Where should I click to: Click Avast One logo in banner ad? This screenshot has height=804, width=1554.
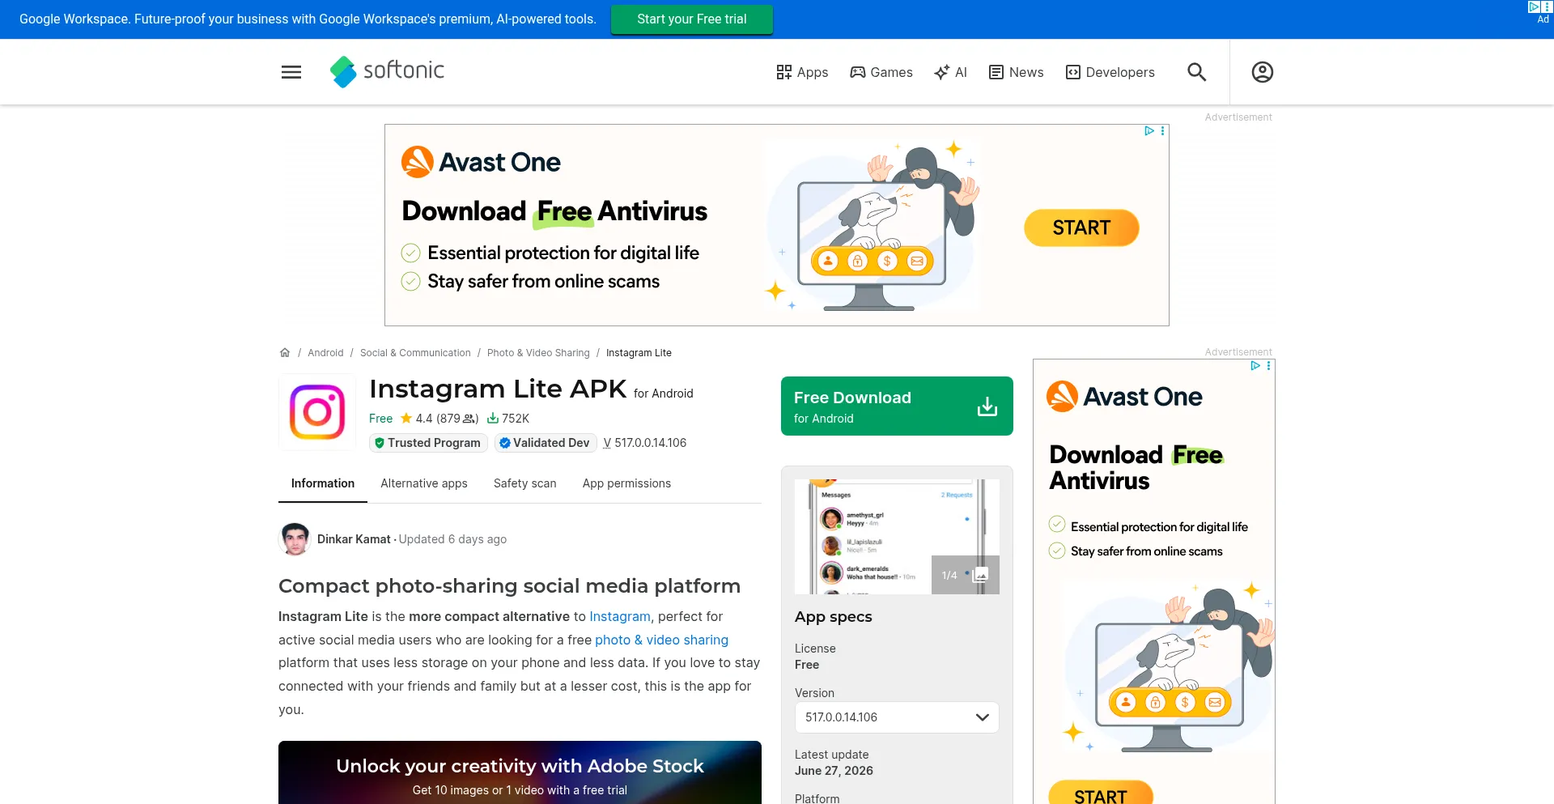(x=481, y=162)
